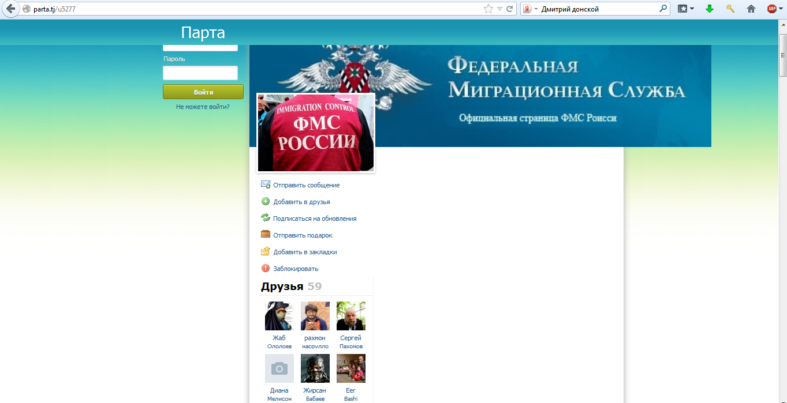Click the Добавить в закладки folder star icon
This screenshot has width=787, height=403.
266,251
